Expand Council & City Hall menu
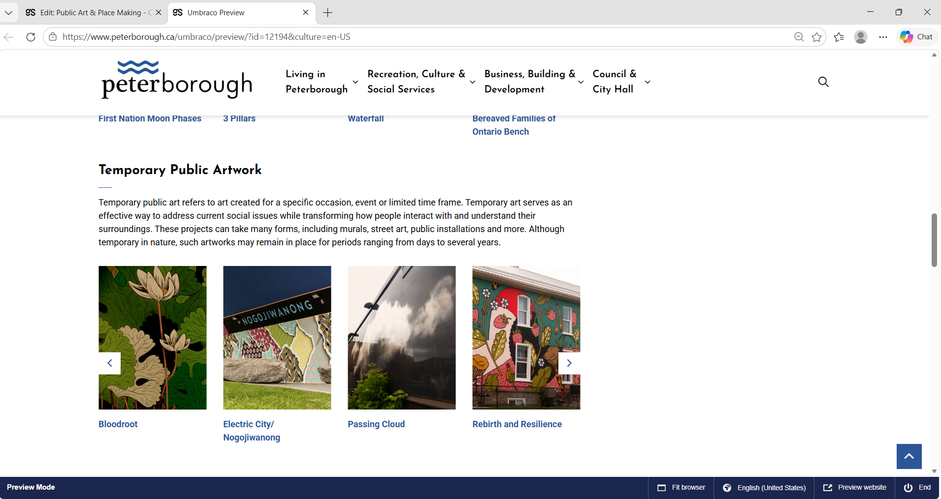Viewport: 941px width, 499px height. 648,82
